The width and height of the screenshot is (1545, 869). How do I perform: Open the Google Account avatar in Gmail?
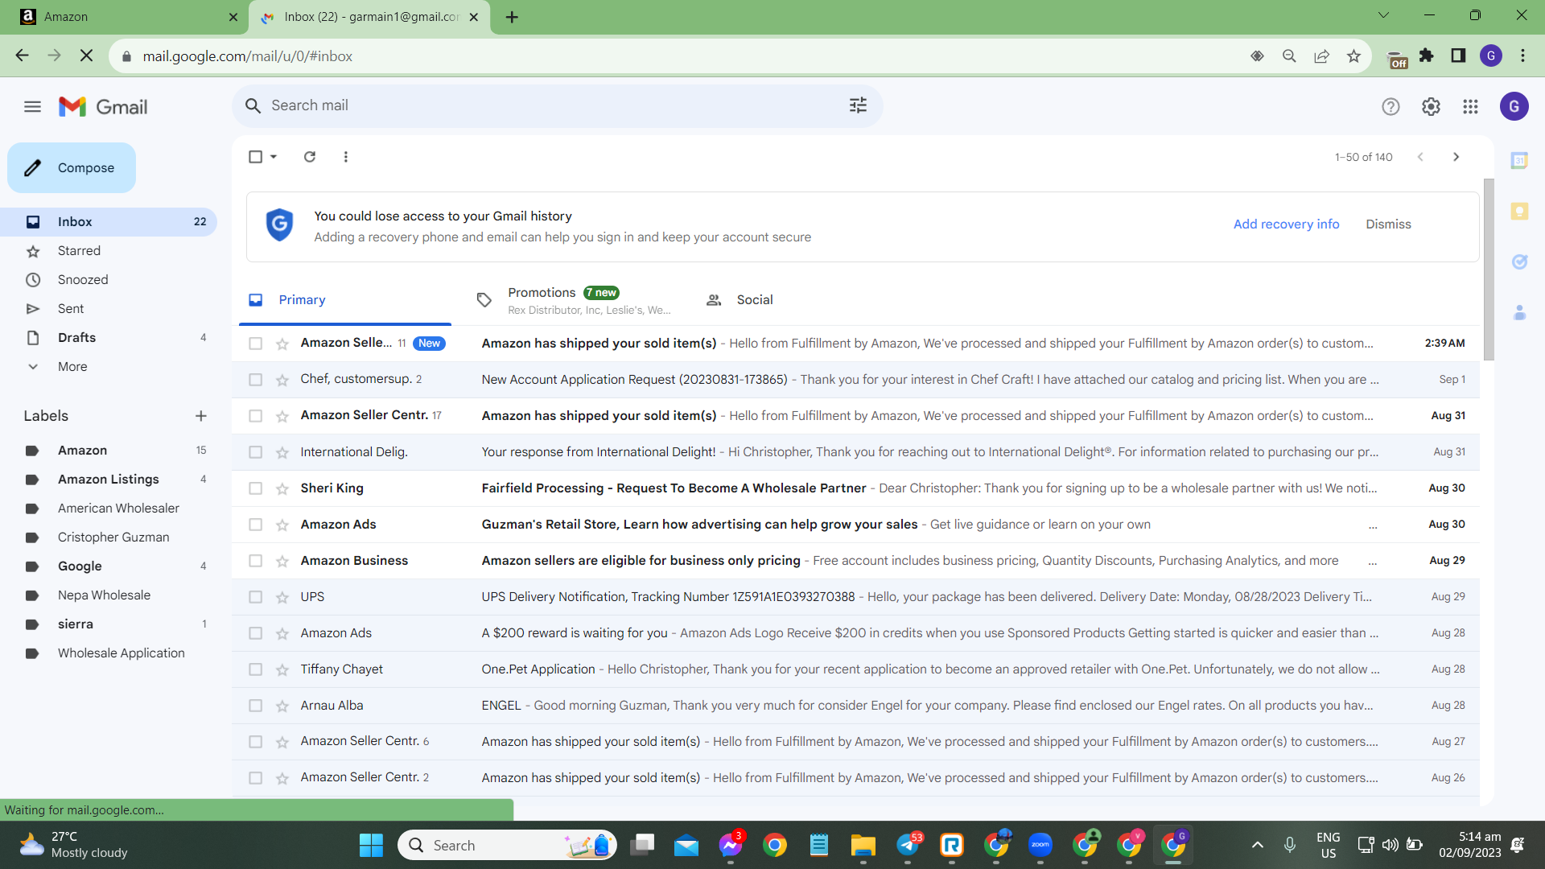coord(1514,106)
